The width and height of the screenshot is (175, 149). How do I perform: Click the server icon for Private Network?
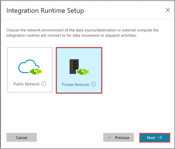click(x=73, y=66)
